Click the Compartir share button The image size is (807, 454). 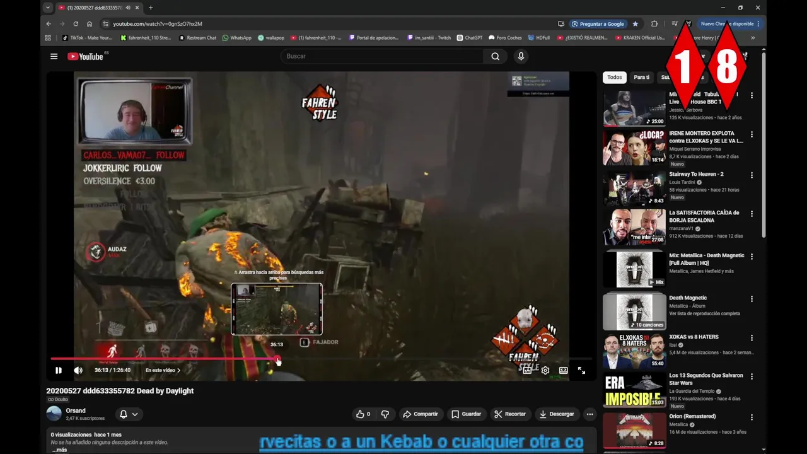coord(420,414)
